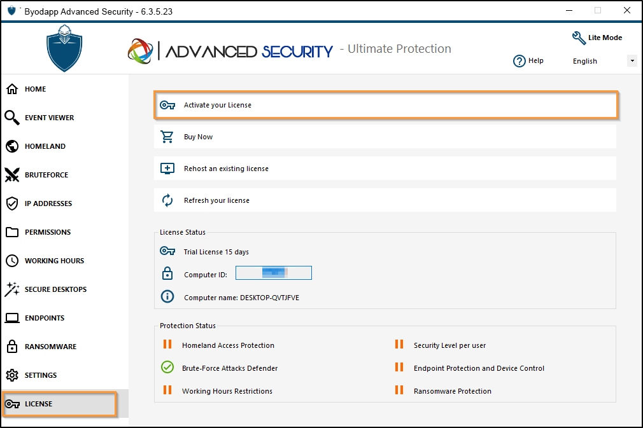Select the English language combo box
This screenshot has width=643, height=428.
[603, 61]
